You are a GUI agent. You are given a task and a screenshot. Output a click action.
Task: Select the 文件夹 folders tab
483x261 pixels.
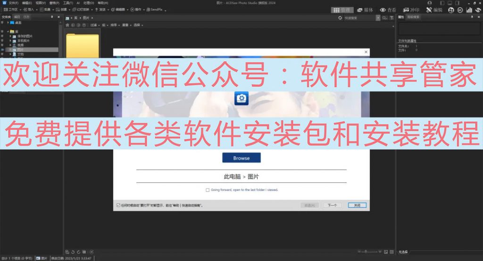[6, 17]
